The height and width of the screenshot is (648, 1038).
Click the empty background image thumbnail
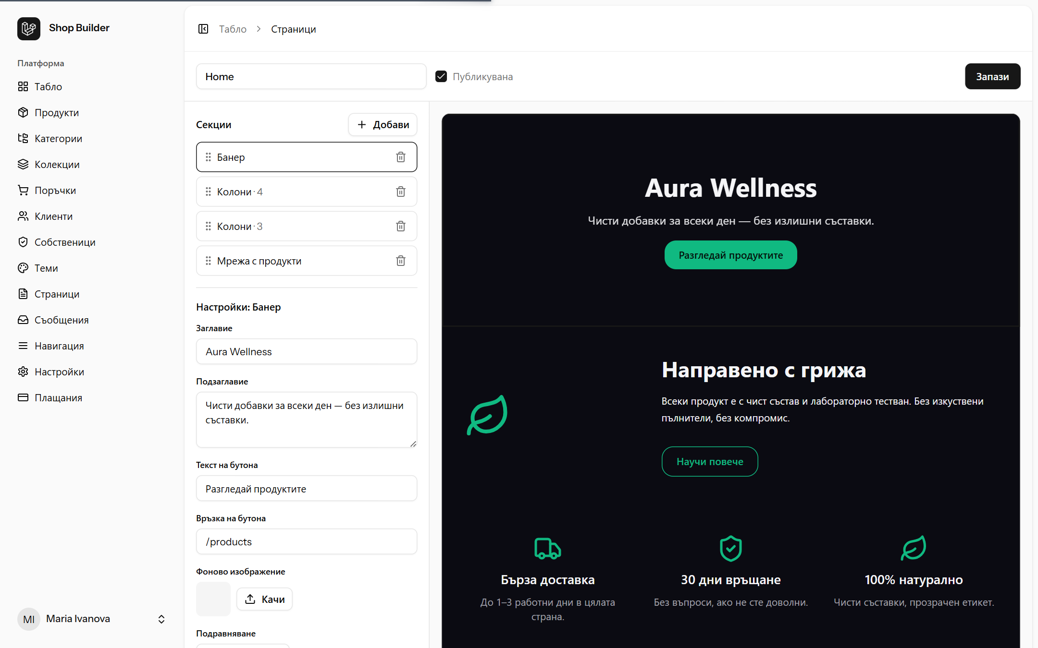pos(213,599)
